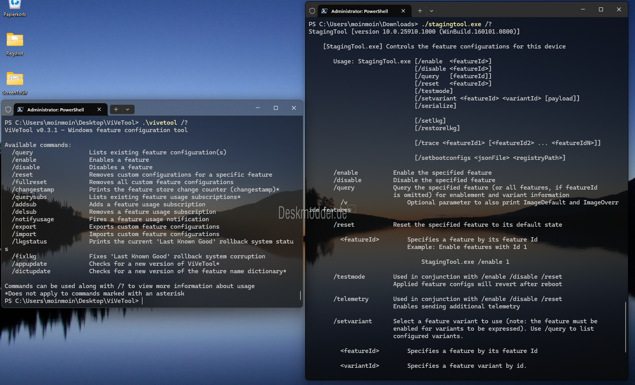This screenshot has height=385, width=635.
Task: Click '[/setlkg]' in StagingTool usage block
Action: click(430, 121)
